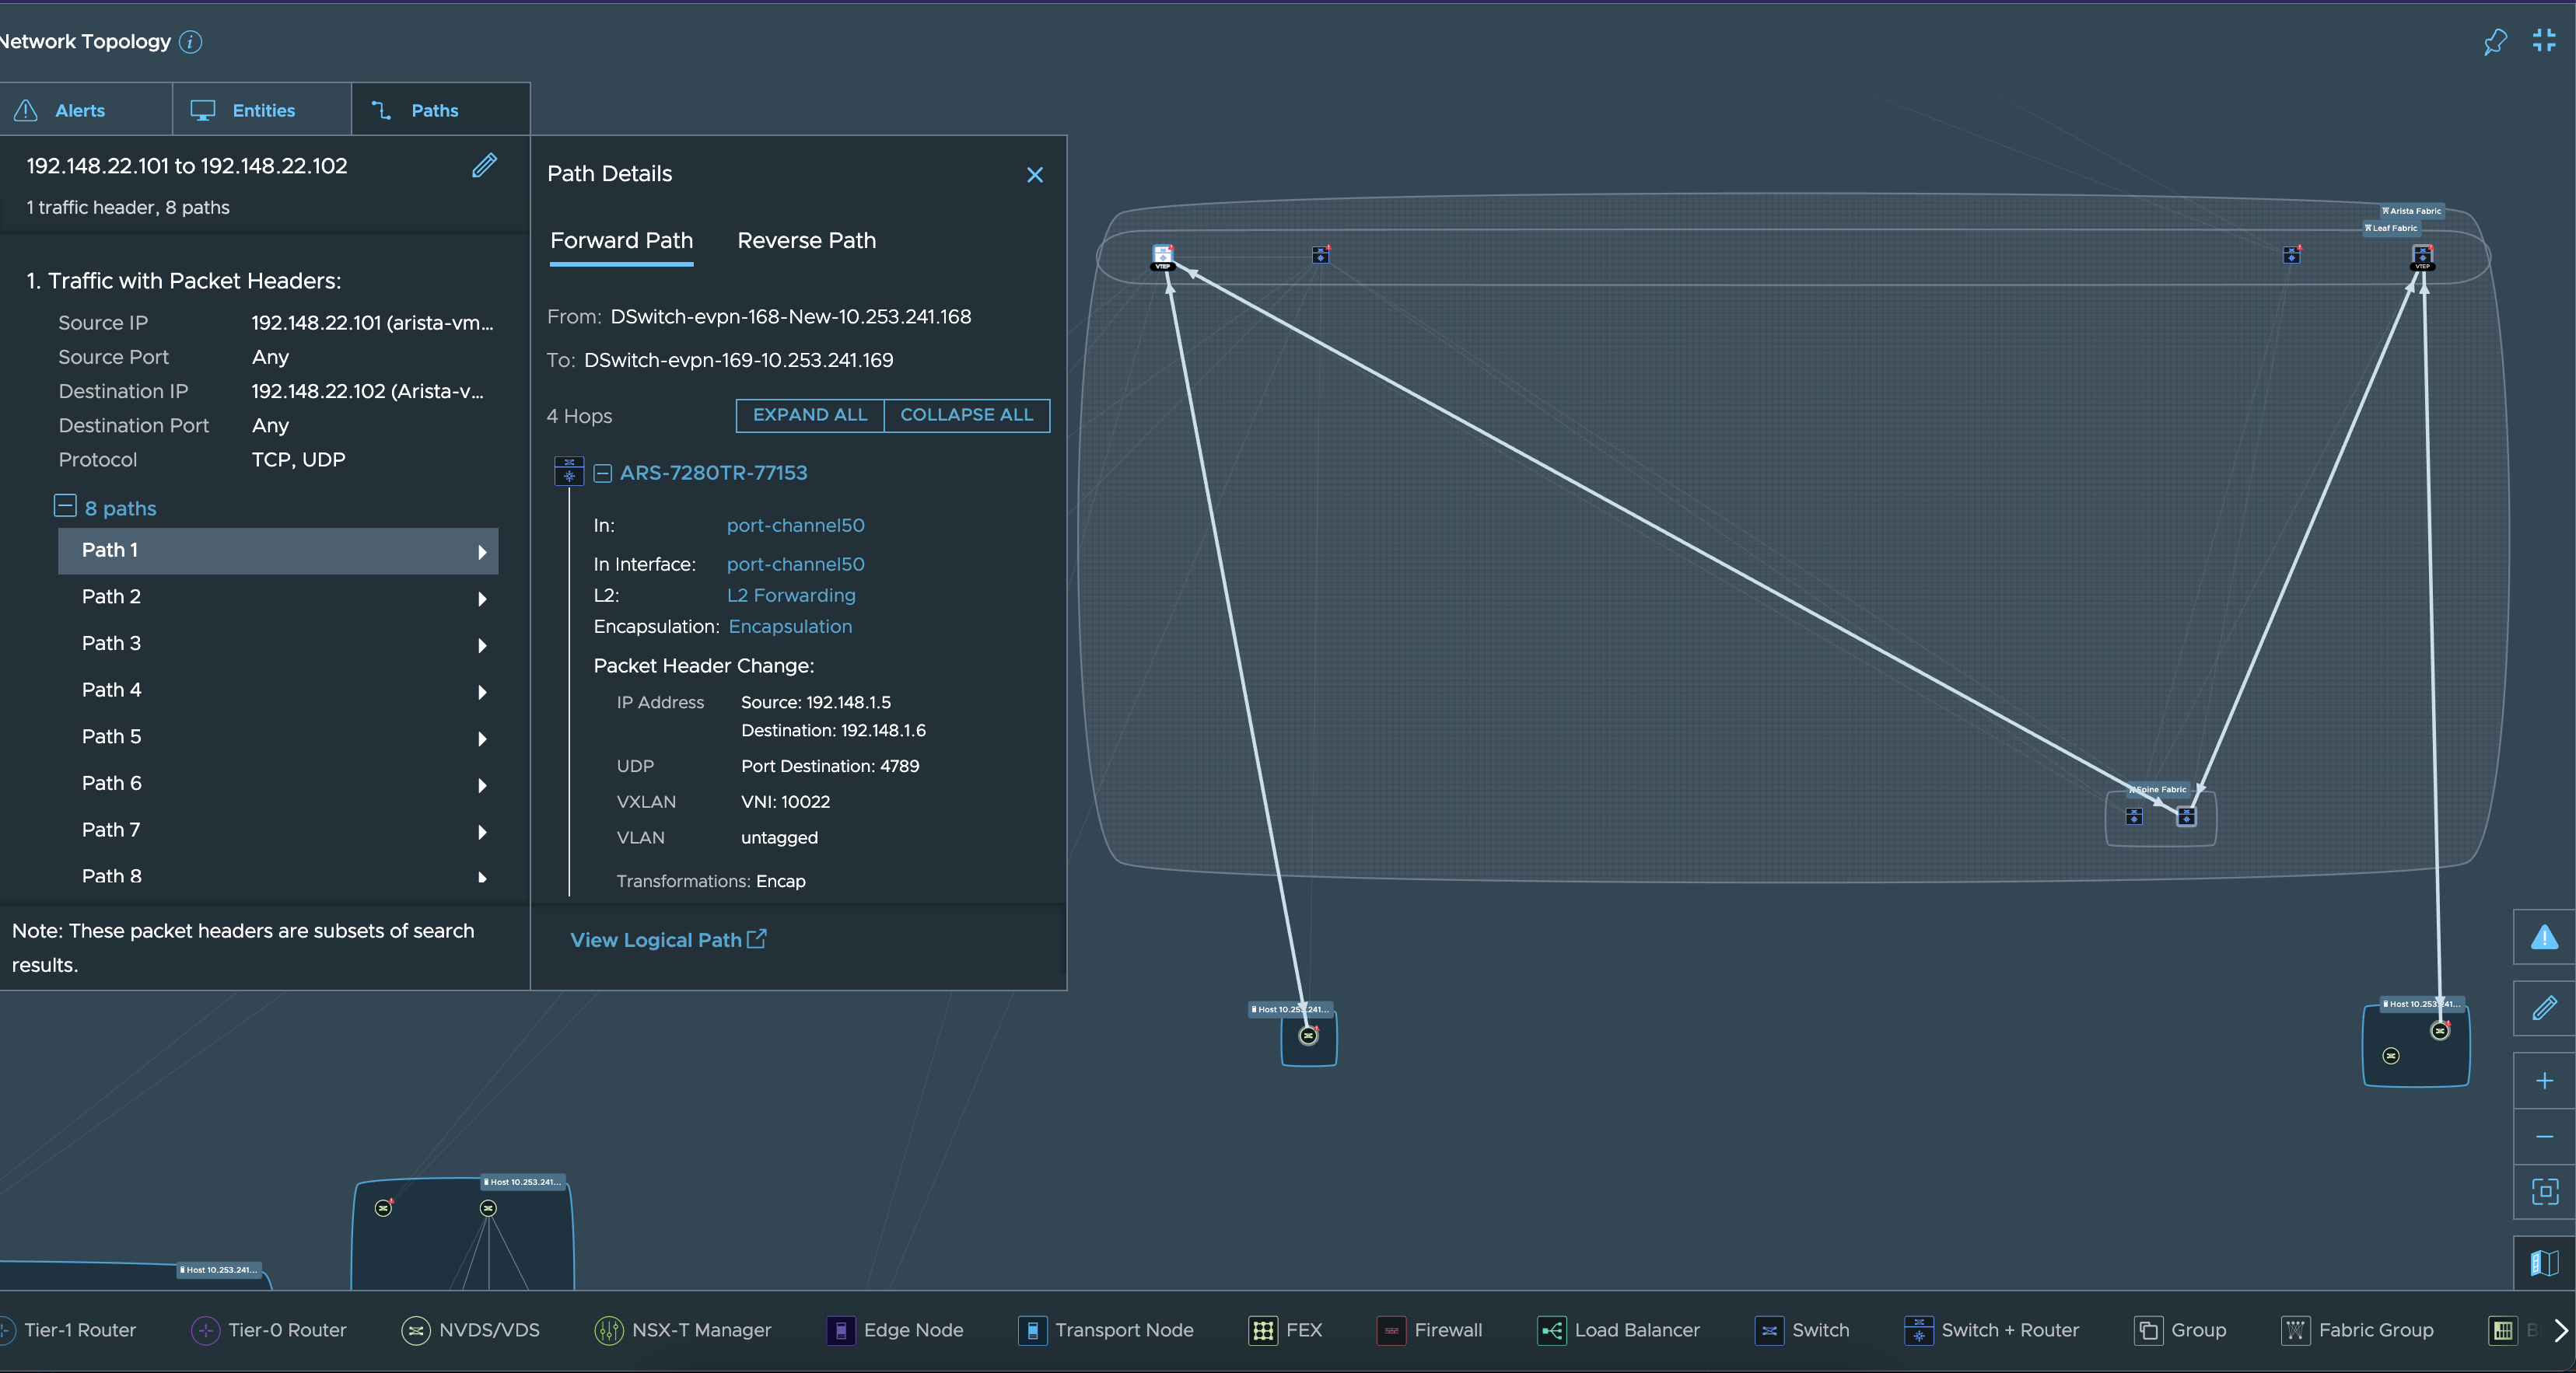The width and height of the screenshot is (2576, 1373).
Task: Expand ARS-7280TR-77153 hop details
Action: click(601, 472)
